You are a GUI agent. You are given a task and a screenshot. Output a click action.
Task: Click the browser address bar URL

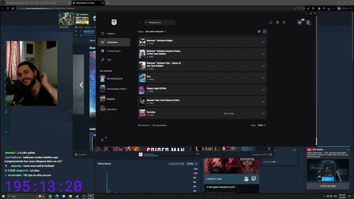point(47,8)
